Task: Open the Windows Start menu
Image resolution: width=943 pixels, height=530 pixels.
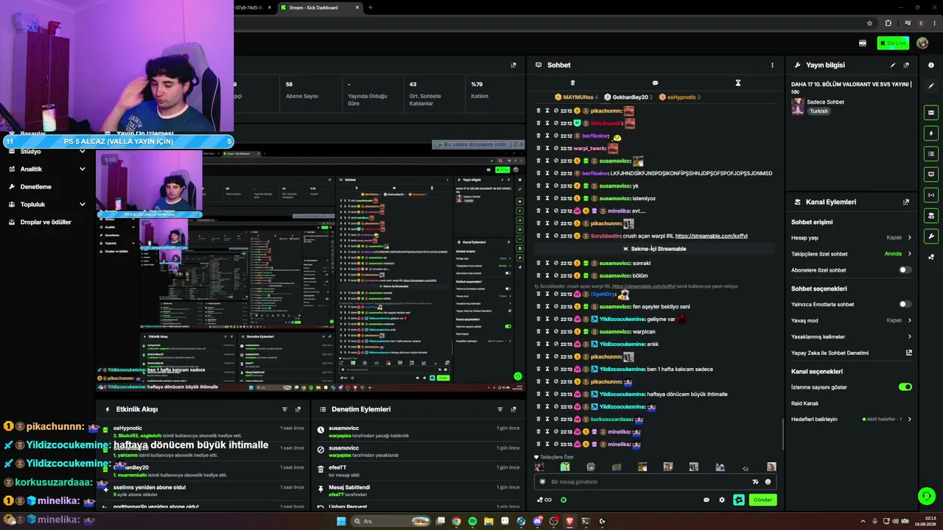Action: [341, 521]
